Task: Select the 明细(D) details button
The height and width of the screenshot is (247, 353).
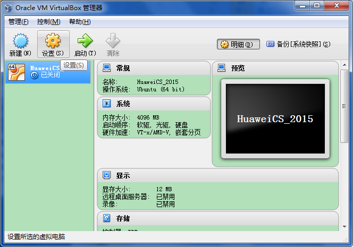Action: point(238,44)
